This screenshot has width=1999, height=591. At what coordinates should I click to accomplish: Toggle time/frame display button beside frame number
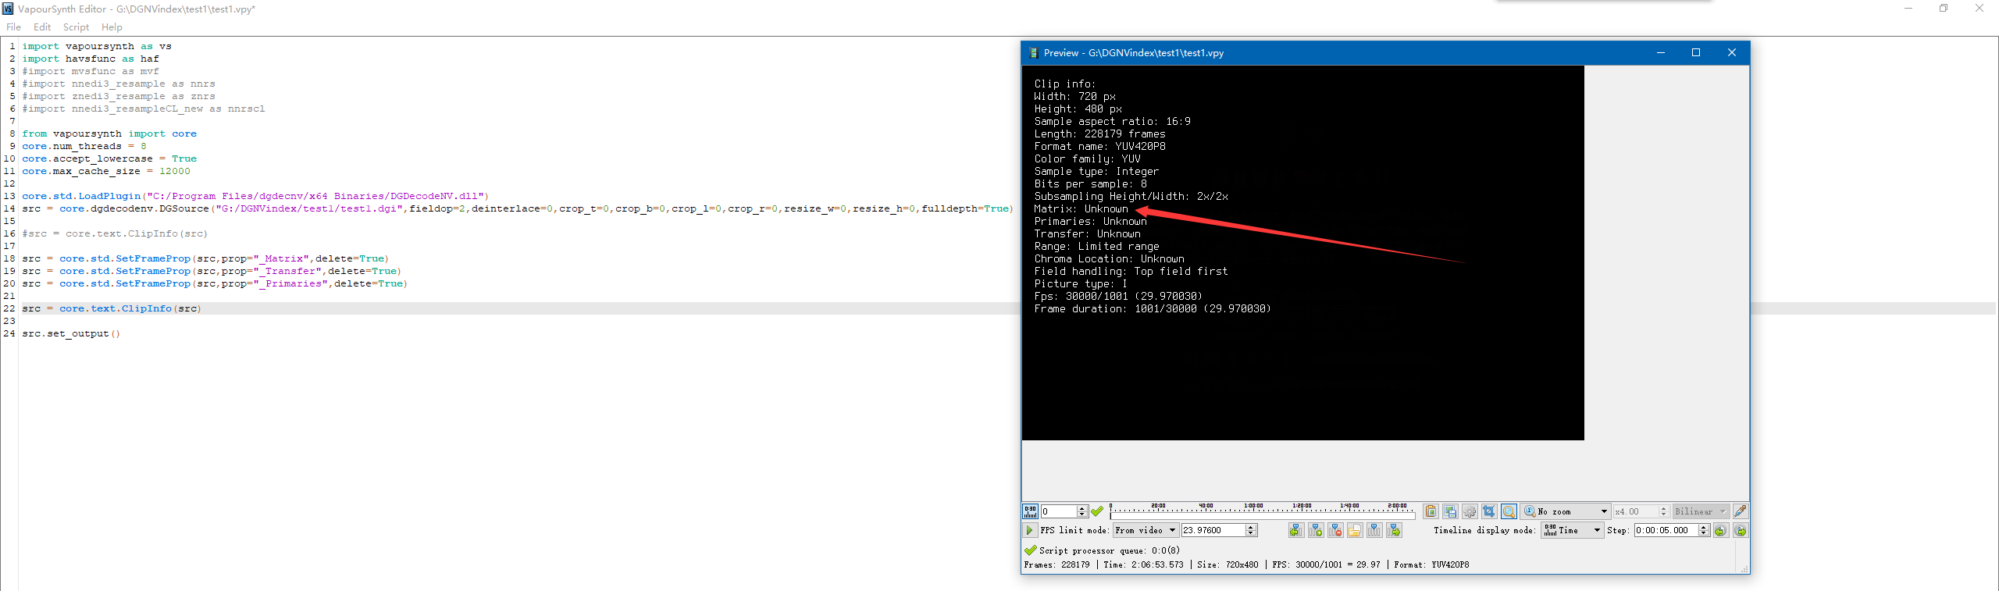click(x=1031, y=511)
